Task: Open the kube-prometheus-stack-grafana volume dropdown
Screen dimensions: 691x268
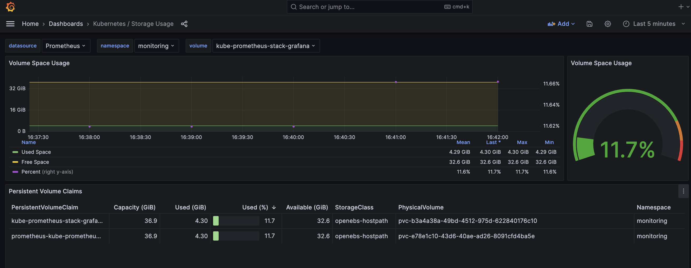Action: 266,46
